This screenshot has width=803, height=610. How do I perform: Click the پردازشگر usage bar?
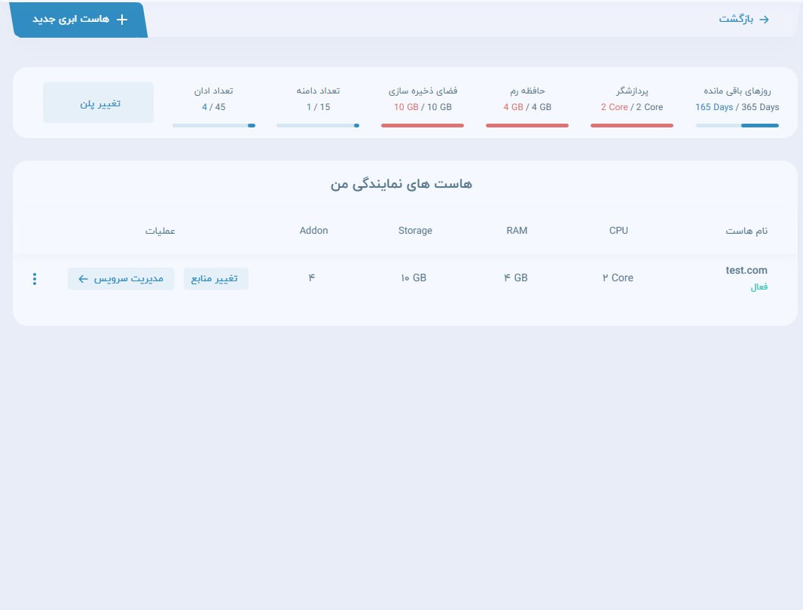coord(631,125)
